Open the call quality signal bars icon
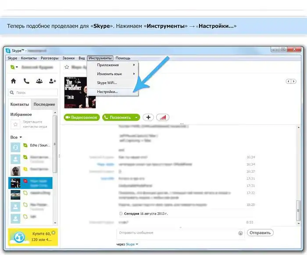 (163, 117)
